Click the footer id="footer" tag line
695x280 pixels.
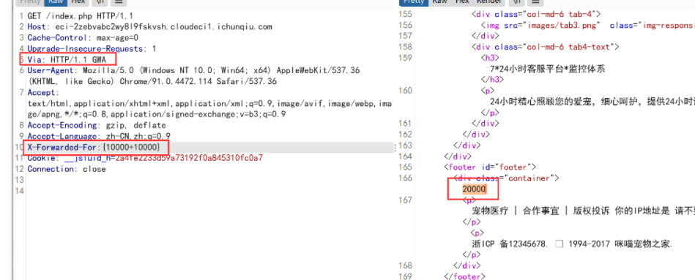click(x=490, y=167)
